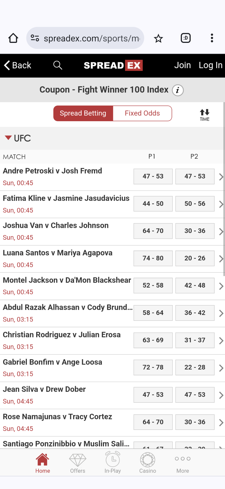This screenshot has width=225, height=489.
Task: Tap the 20 - 26 price for Mariya Agapova
Action: click(195, 258)
